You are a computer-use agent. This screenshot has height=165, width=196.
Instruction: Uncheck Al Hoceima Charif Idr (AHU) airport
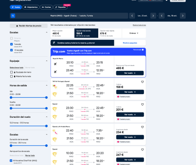coord(11,160)
